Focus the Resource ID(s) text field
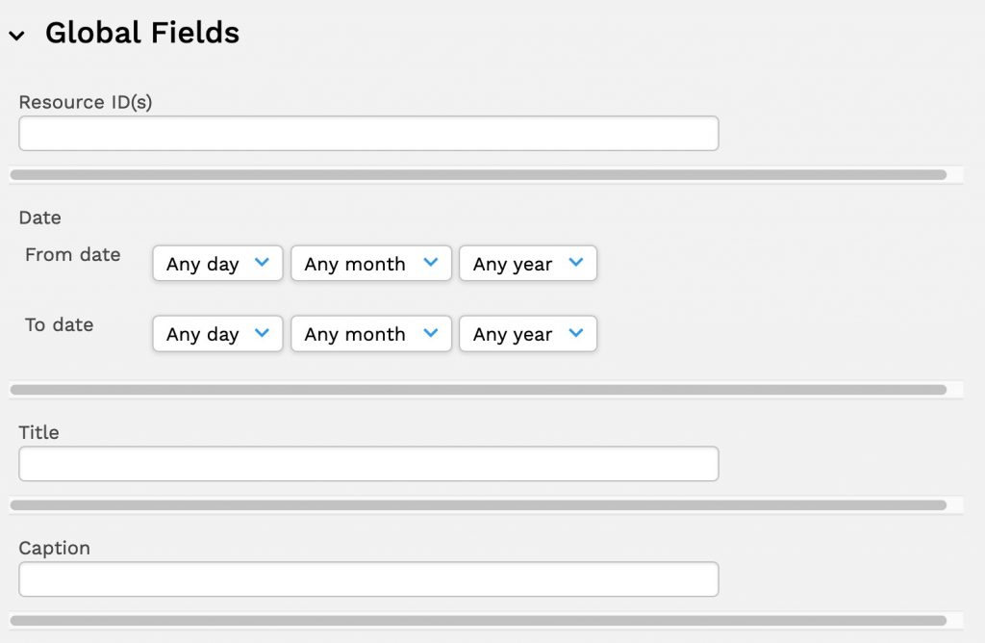 pyautogui.click(x=368, y=134)
